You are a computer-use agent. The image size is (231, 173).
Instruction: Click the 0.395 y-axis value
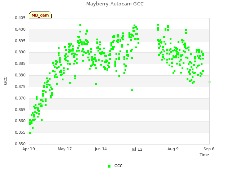coord(20,41)
